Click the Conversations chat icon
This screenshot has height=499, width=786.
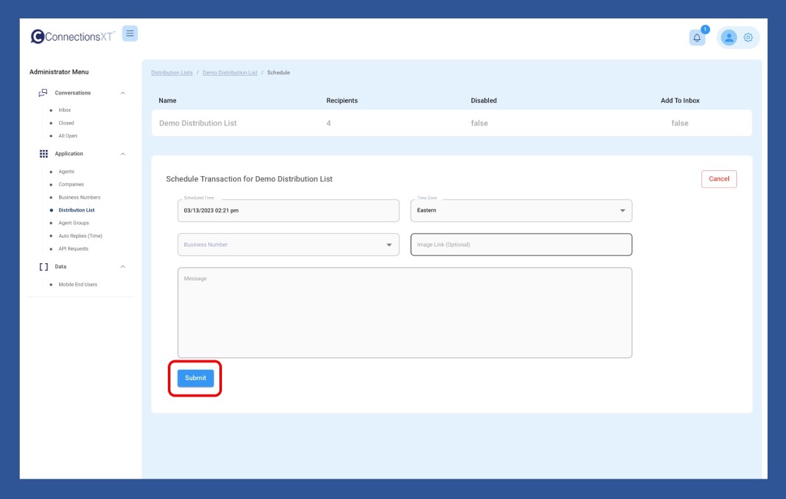pyautogui.click(x=43, y=93)
